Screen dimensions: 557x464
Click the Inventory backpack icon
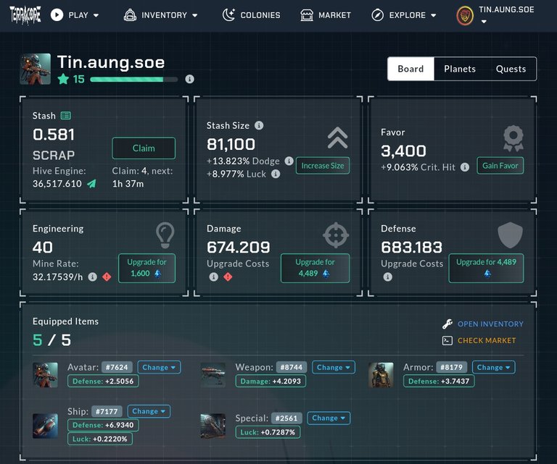click(x=130, y=15)
